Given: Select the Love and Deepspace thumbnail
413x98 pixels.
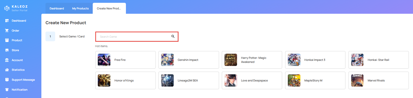Looking at the screenshot, I should (231, 80).
